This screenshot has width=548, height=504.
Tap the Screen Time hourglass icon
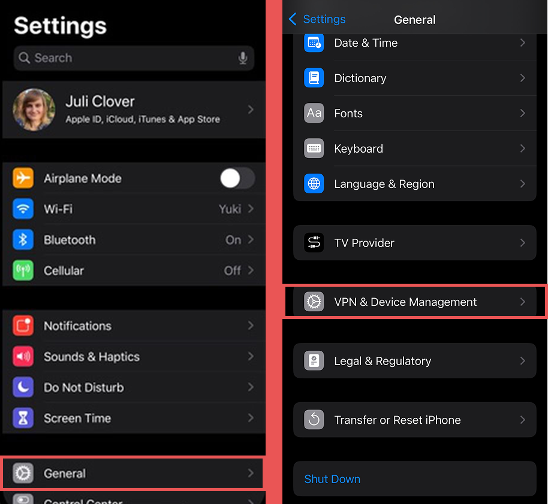pos(23,418)
